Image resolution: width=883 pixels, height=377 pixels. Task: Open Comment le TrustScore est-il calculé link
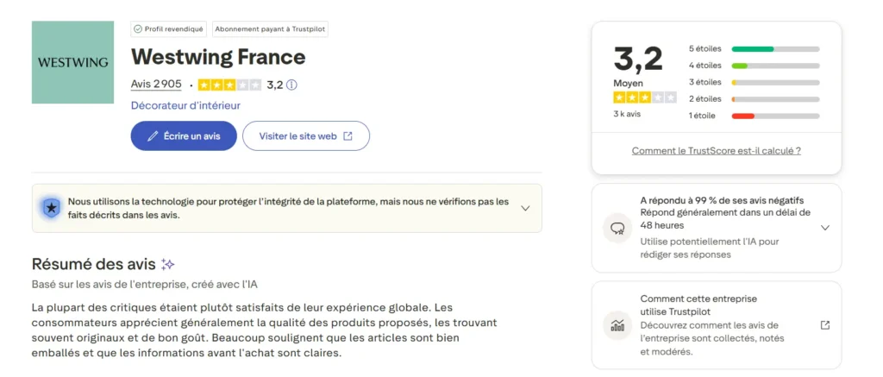coord(716,150)
